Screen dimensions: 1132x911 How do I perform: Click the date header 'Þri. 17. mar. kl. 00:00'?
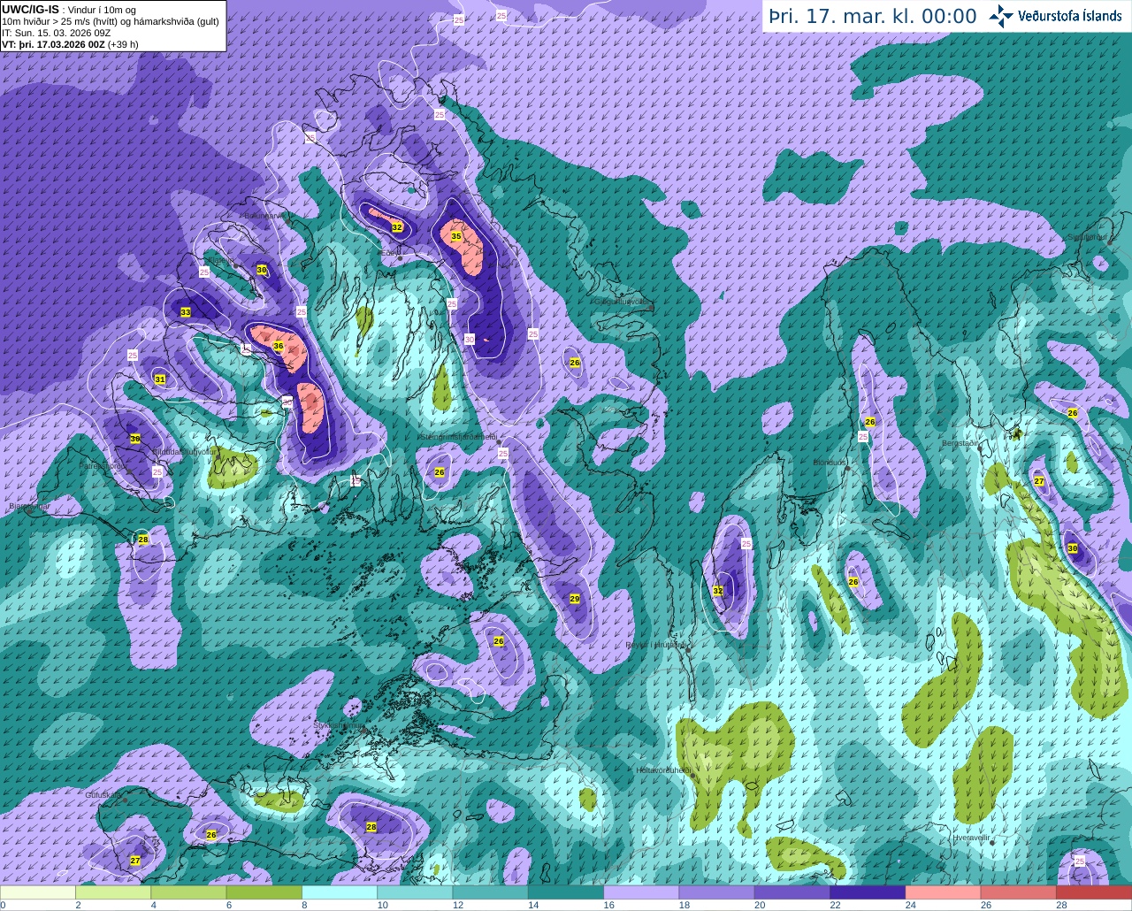[872, 17]
